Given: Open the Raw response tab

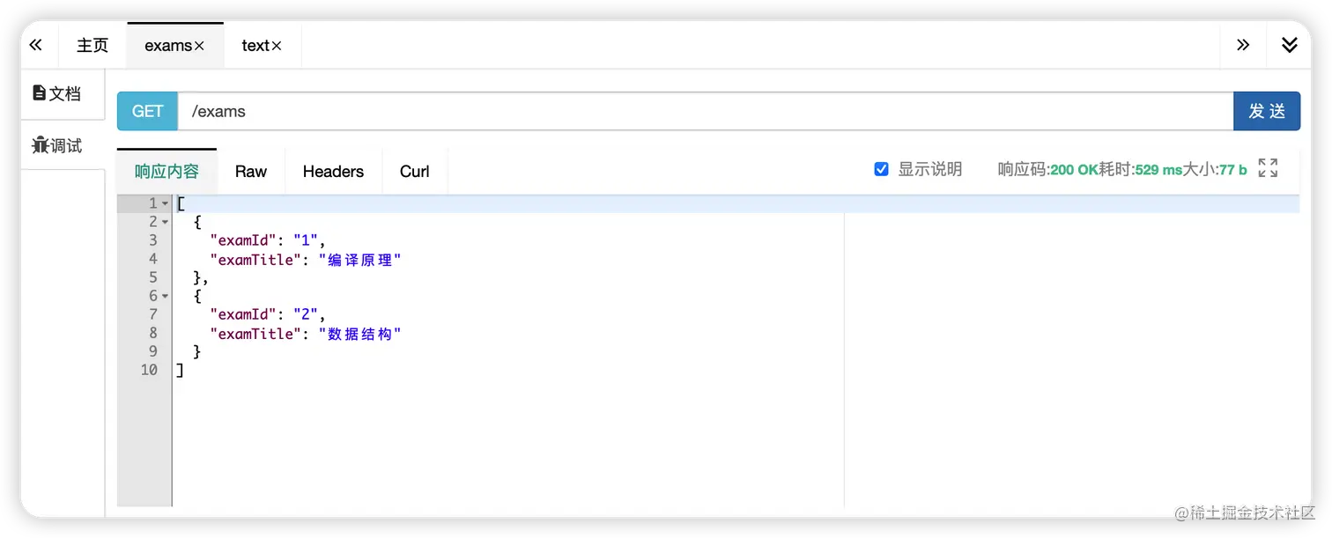Looking at the screenshot, I should [251, 172].
